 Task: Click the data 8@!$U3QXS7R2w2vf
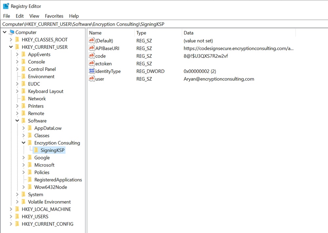[x=206, y=56]
